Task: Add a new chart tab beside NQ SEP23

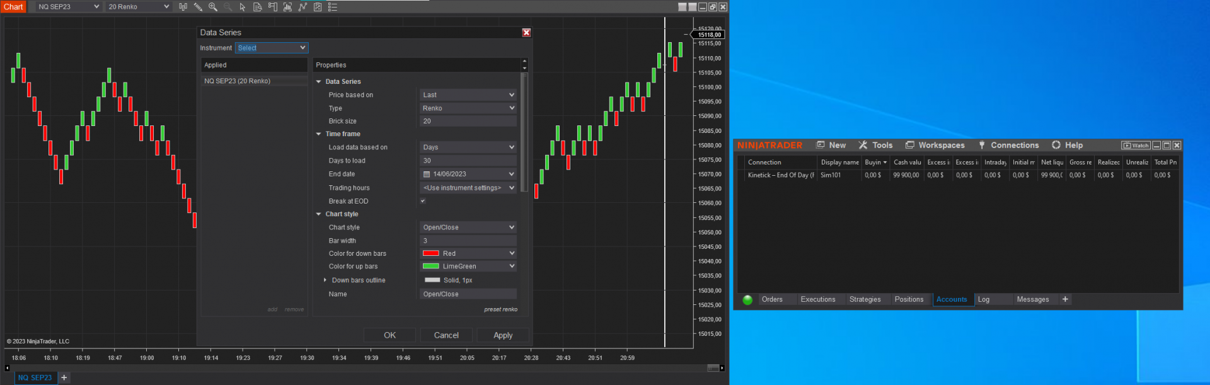Action: pos(64,377)
